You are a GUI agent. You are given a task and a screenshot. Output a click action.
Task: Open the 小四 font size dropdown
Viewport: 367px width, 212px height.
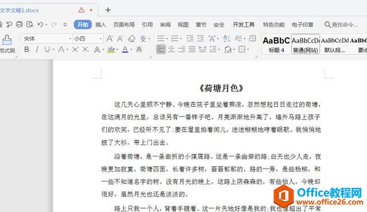(x=101, y=38)
